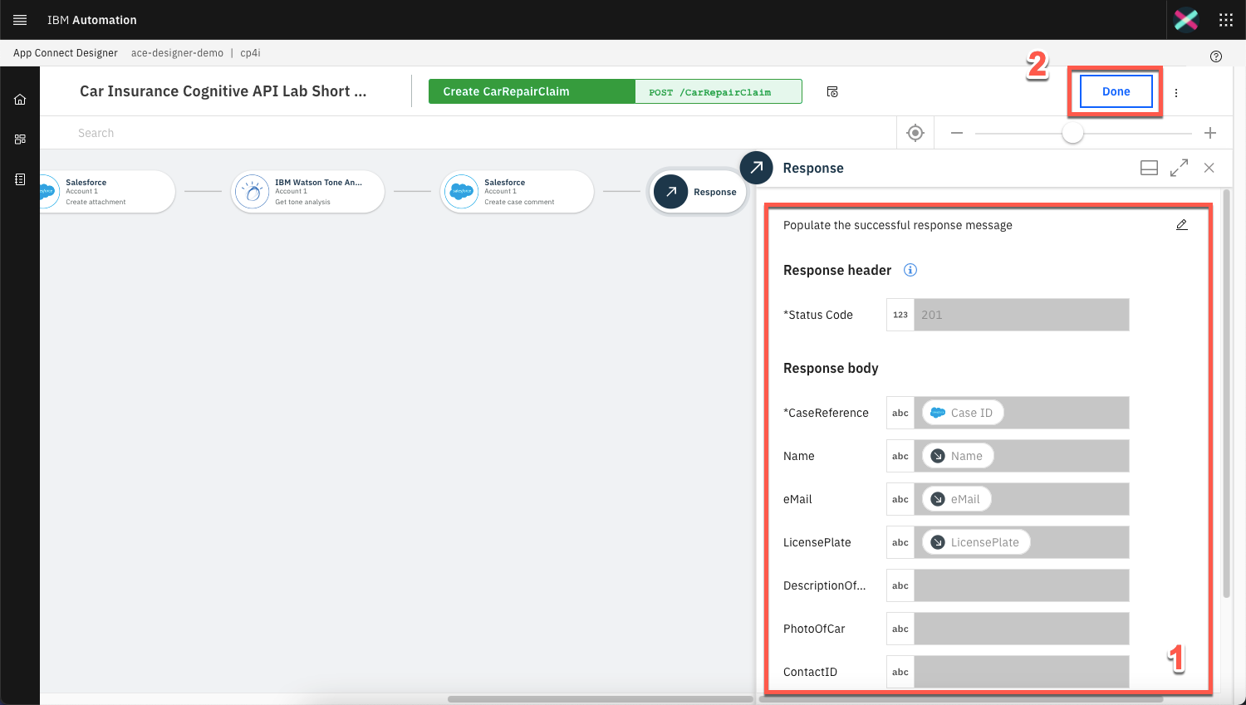Click the Response arrow icon in panel header
Screen dimensions: 1246x705
tap(756, 168)
